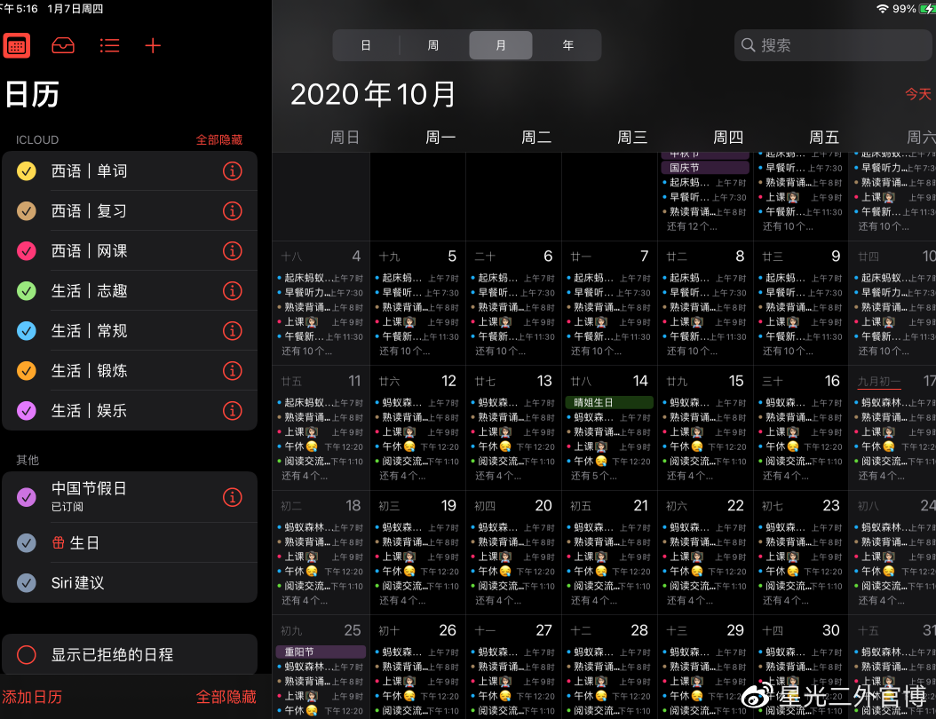Open info for 中国节假日 calendar
936x719 pixels.
tap(232, 497)
